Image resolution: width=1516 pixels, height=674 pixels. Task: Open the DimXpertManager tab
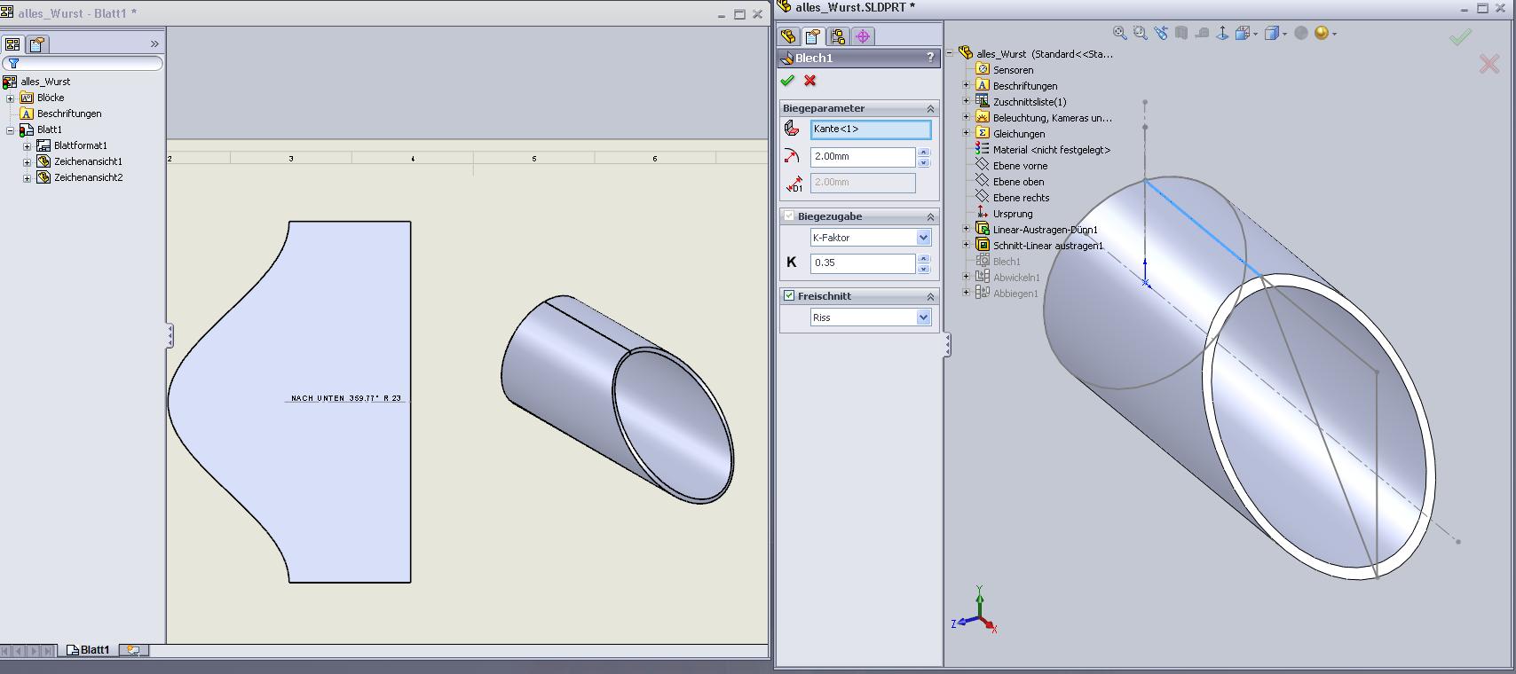[863, 36]
